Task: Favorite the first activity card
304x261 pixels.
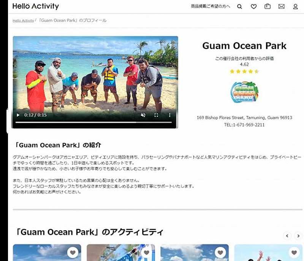Action: coord(73,252)
